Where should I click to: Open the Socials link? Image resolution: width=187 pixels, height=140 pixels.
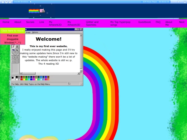pyautogui.click(x=30, y=22)
